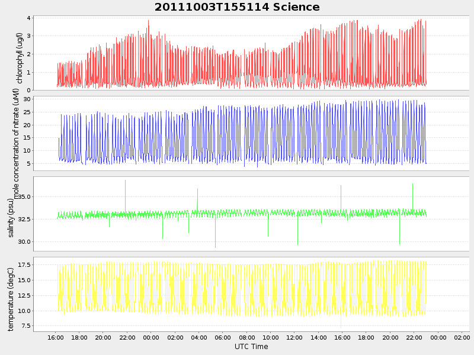
Task: Click the 4 tick on chlorophyll axis
Action: [28, 18]
